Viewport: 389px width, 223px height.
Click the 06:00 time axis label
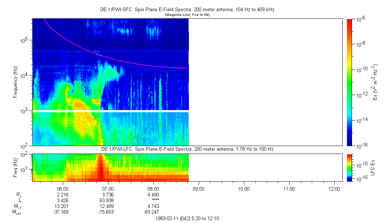click(62, 188)
